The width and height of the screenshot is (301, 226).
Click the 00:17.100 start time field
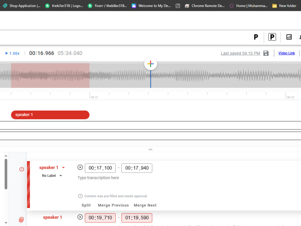(100, 168)
